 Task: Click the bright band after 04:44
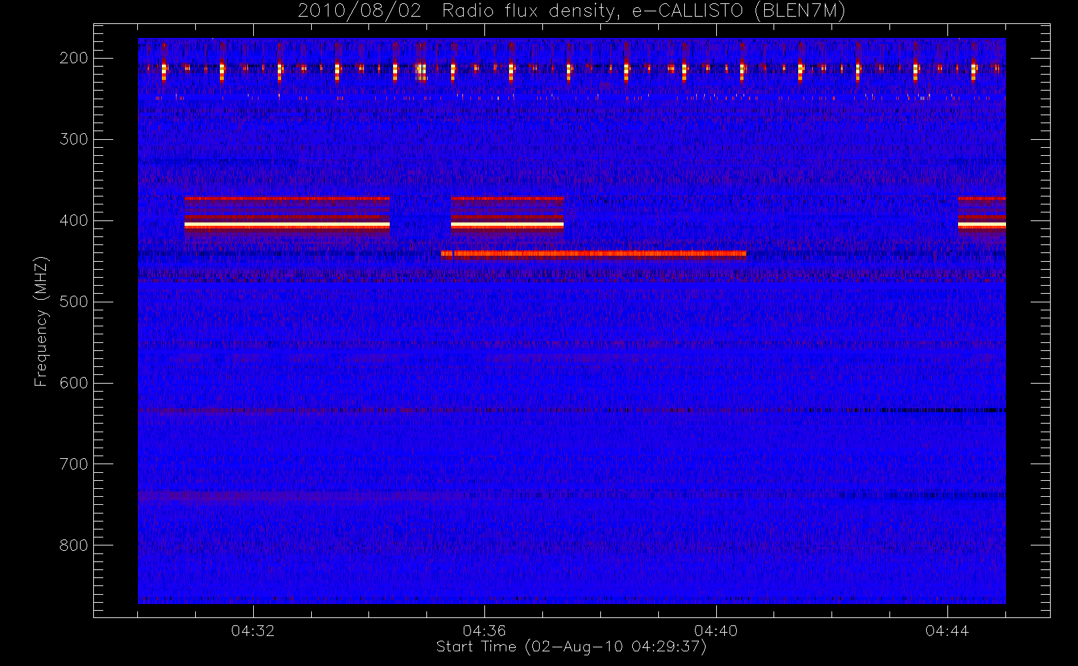(x=981, y=226)
